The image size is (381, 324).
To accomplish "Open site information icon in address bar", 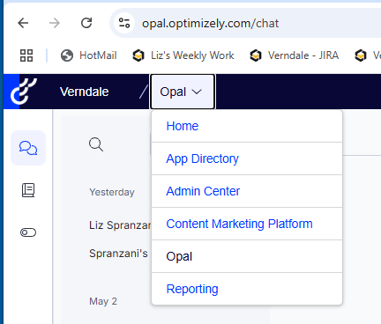I will 124,23.
